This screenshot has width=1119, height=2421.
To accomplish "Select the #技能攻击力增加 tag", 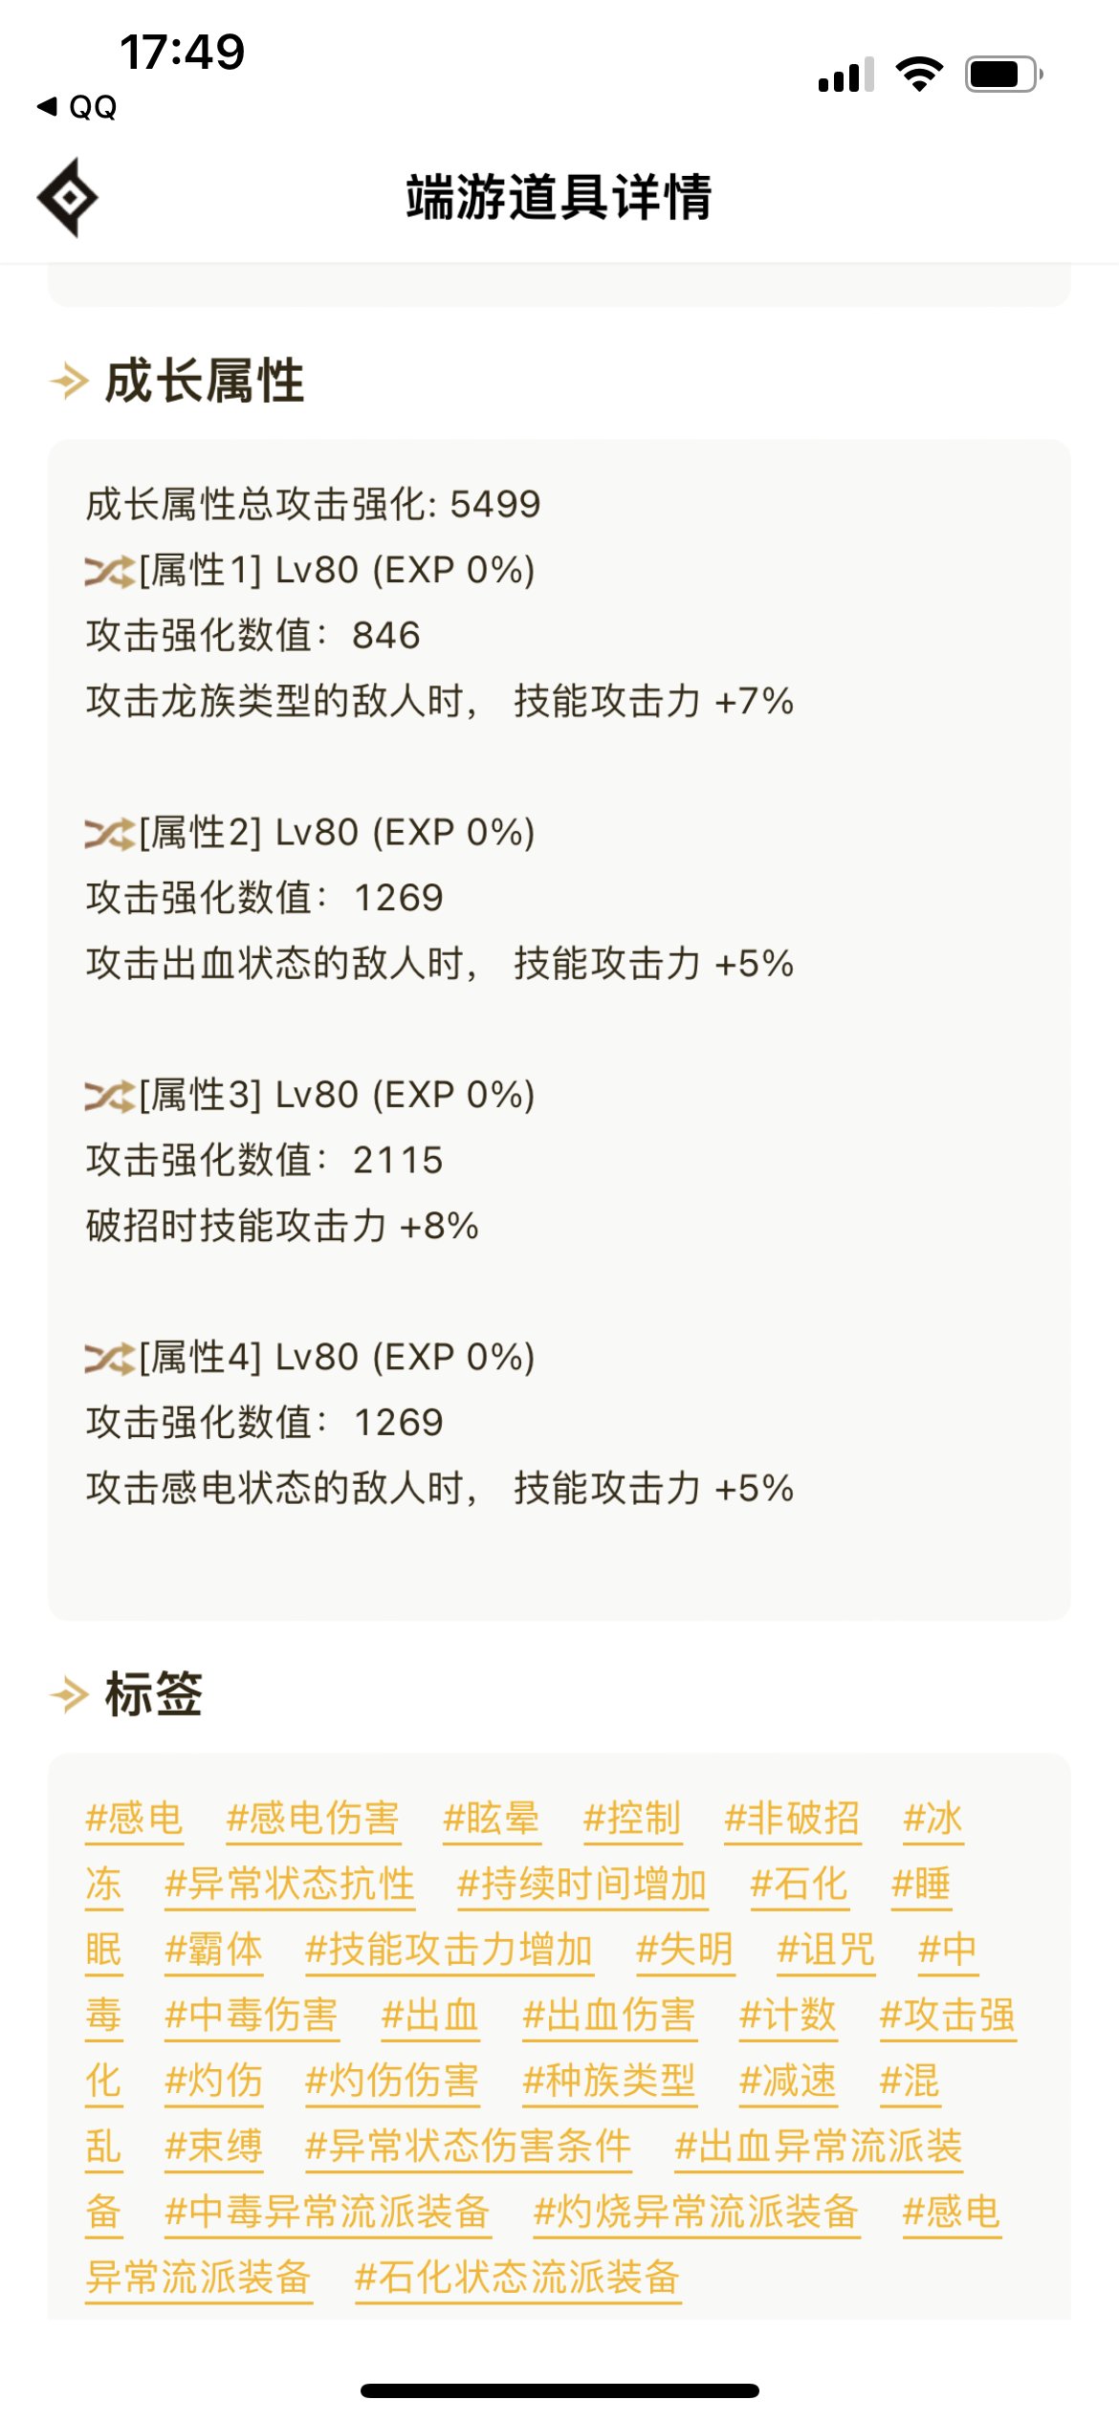I will (x=449, y=1951).
